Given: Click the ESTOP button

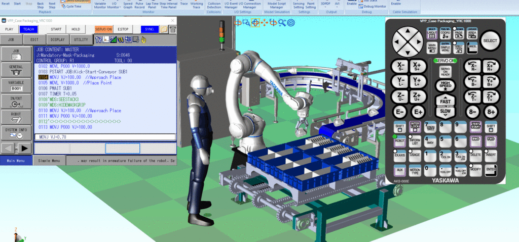Looking at the screenshot, I should 123,29.
